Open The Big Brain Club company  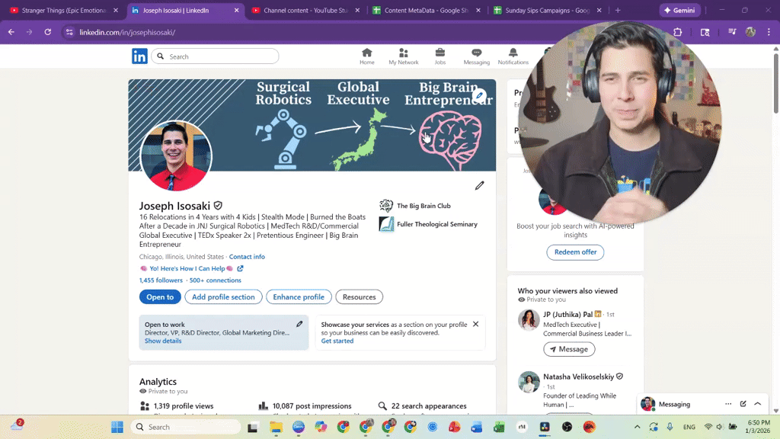415,206
